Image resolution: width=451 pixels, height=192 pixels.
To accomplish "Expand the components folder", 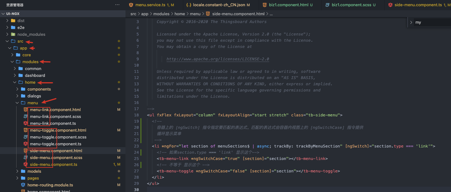I will (x=17, y=89).
